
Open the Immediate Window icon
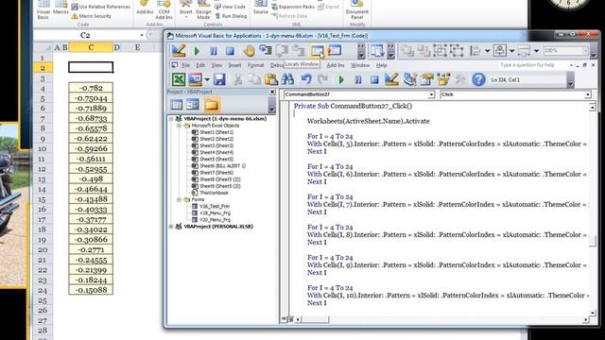click(335, 51)
